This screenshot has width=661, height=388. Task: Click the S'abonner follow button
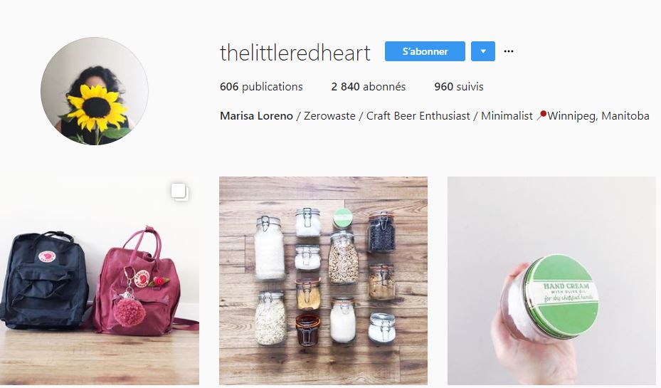pyautogui.click(x=425, y=51)
